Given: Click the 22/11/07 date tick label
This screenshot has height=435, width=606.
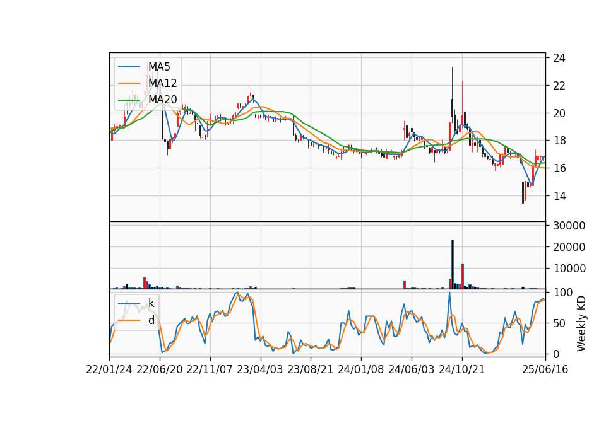Looking at the screenshot, I should 210,369.
